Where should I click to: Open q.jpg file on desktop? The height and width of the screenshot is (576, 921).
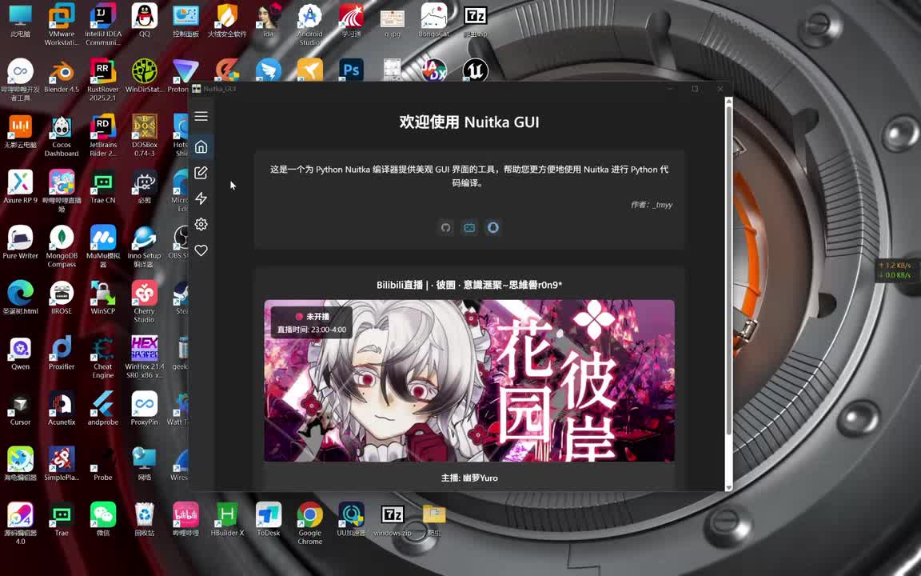pos(393,22)
